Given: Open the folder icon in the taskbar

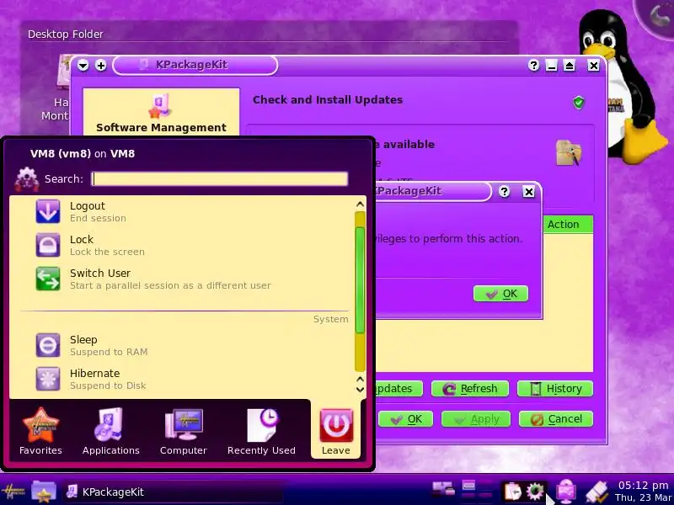Looking at the screenshot, I should 44,492.
